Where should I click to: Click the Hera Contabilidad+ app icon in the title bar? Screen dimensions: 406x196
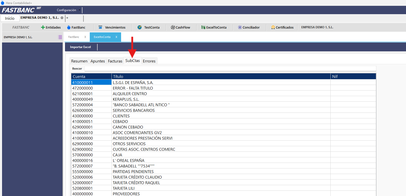[3, 3]
